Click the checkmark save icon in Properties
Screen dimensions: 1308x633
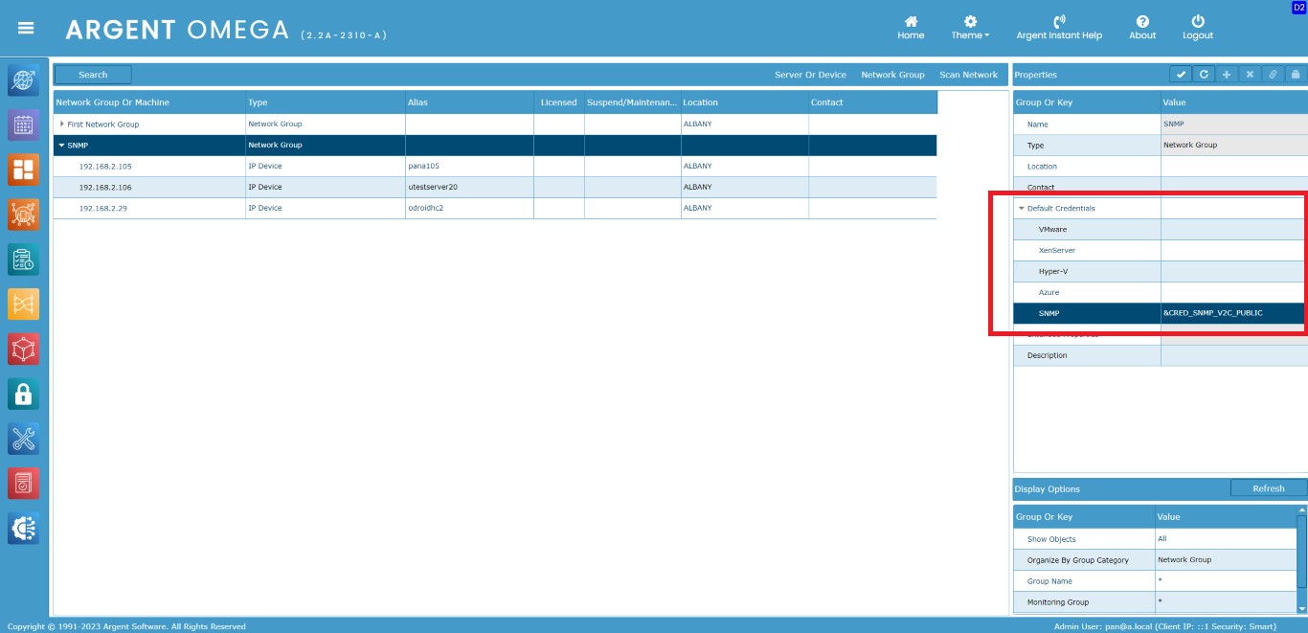[1181, 75]
